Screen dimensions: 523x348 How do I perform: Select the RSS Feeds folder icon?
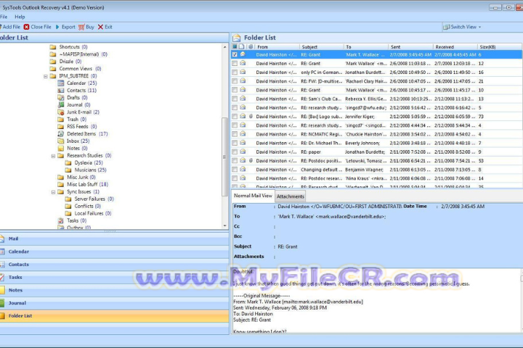tap(61, 127)
